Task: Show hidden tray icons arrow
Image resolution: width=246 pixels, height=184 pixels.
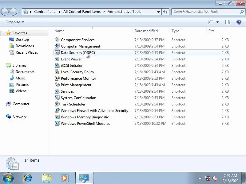Action: click(x=200, y=178)
